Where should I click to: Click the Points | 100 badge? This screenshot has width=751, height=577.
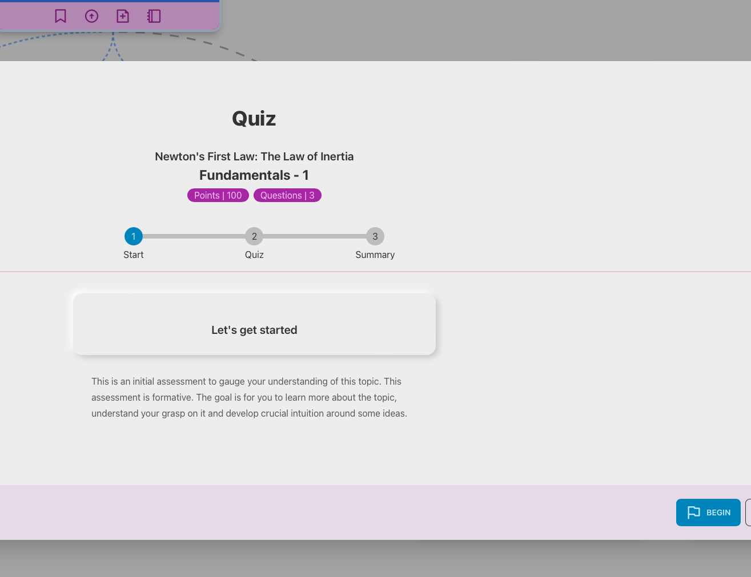(x=218, y=195)
